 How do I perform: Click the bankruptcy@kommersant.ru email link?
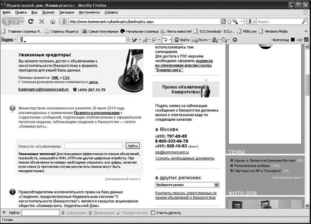44,89
